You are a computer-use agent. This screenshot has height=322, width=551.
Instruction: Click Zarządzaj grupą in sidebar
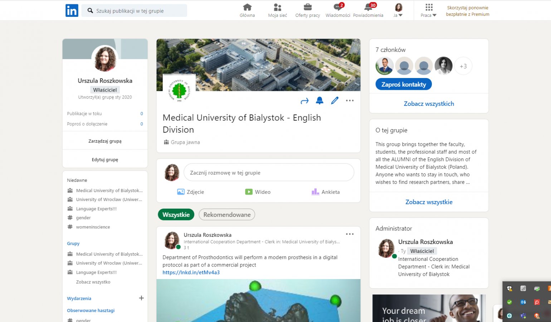pyautogui.click(x=105, y=141)
